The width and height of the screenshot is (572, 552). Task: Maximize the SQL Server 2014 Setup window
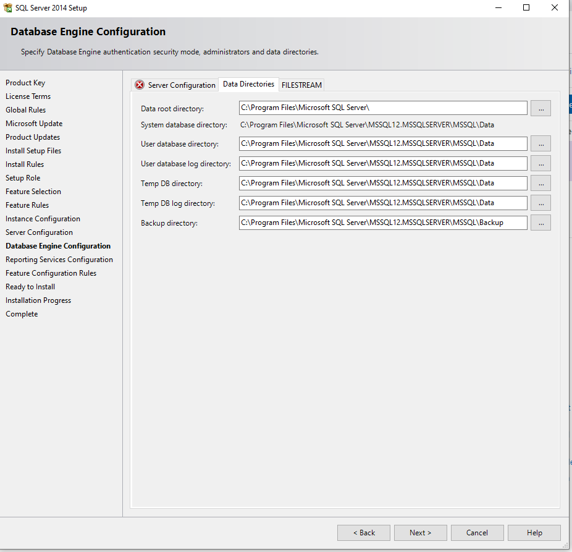[x=526, y=7]
